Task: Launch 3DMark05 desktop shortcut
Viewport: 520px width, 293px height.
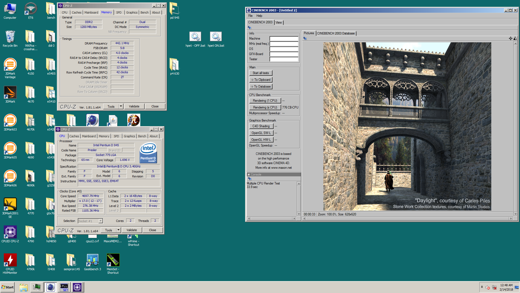Action: point(10,151)
